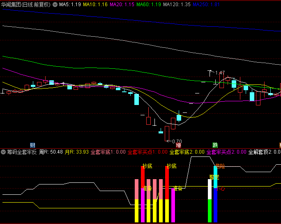Screen dimensions: 281x224
Task: Click the MA250: 1.81 label
Action: 206,5
